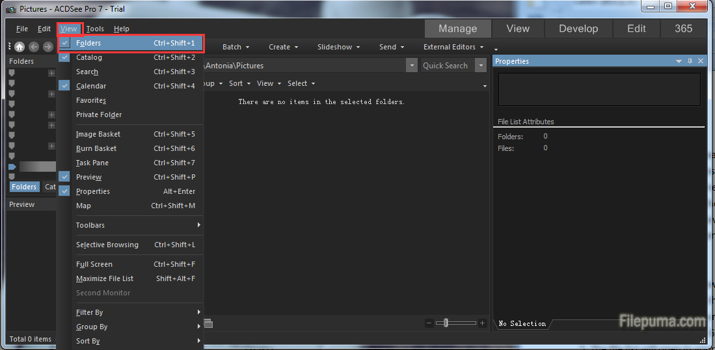715x350 pixels.
Task: Open the Quick Search dropdown arrow
Action: pos(481,66)
